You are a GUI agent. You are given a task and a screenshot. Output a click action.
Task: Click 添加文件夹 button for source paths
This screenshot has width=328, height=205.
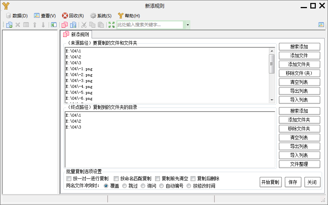pos(299,64)
